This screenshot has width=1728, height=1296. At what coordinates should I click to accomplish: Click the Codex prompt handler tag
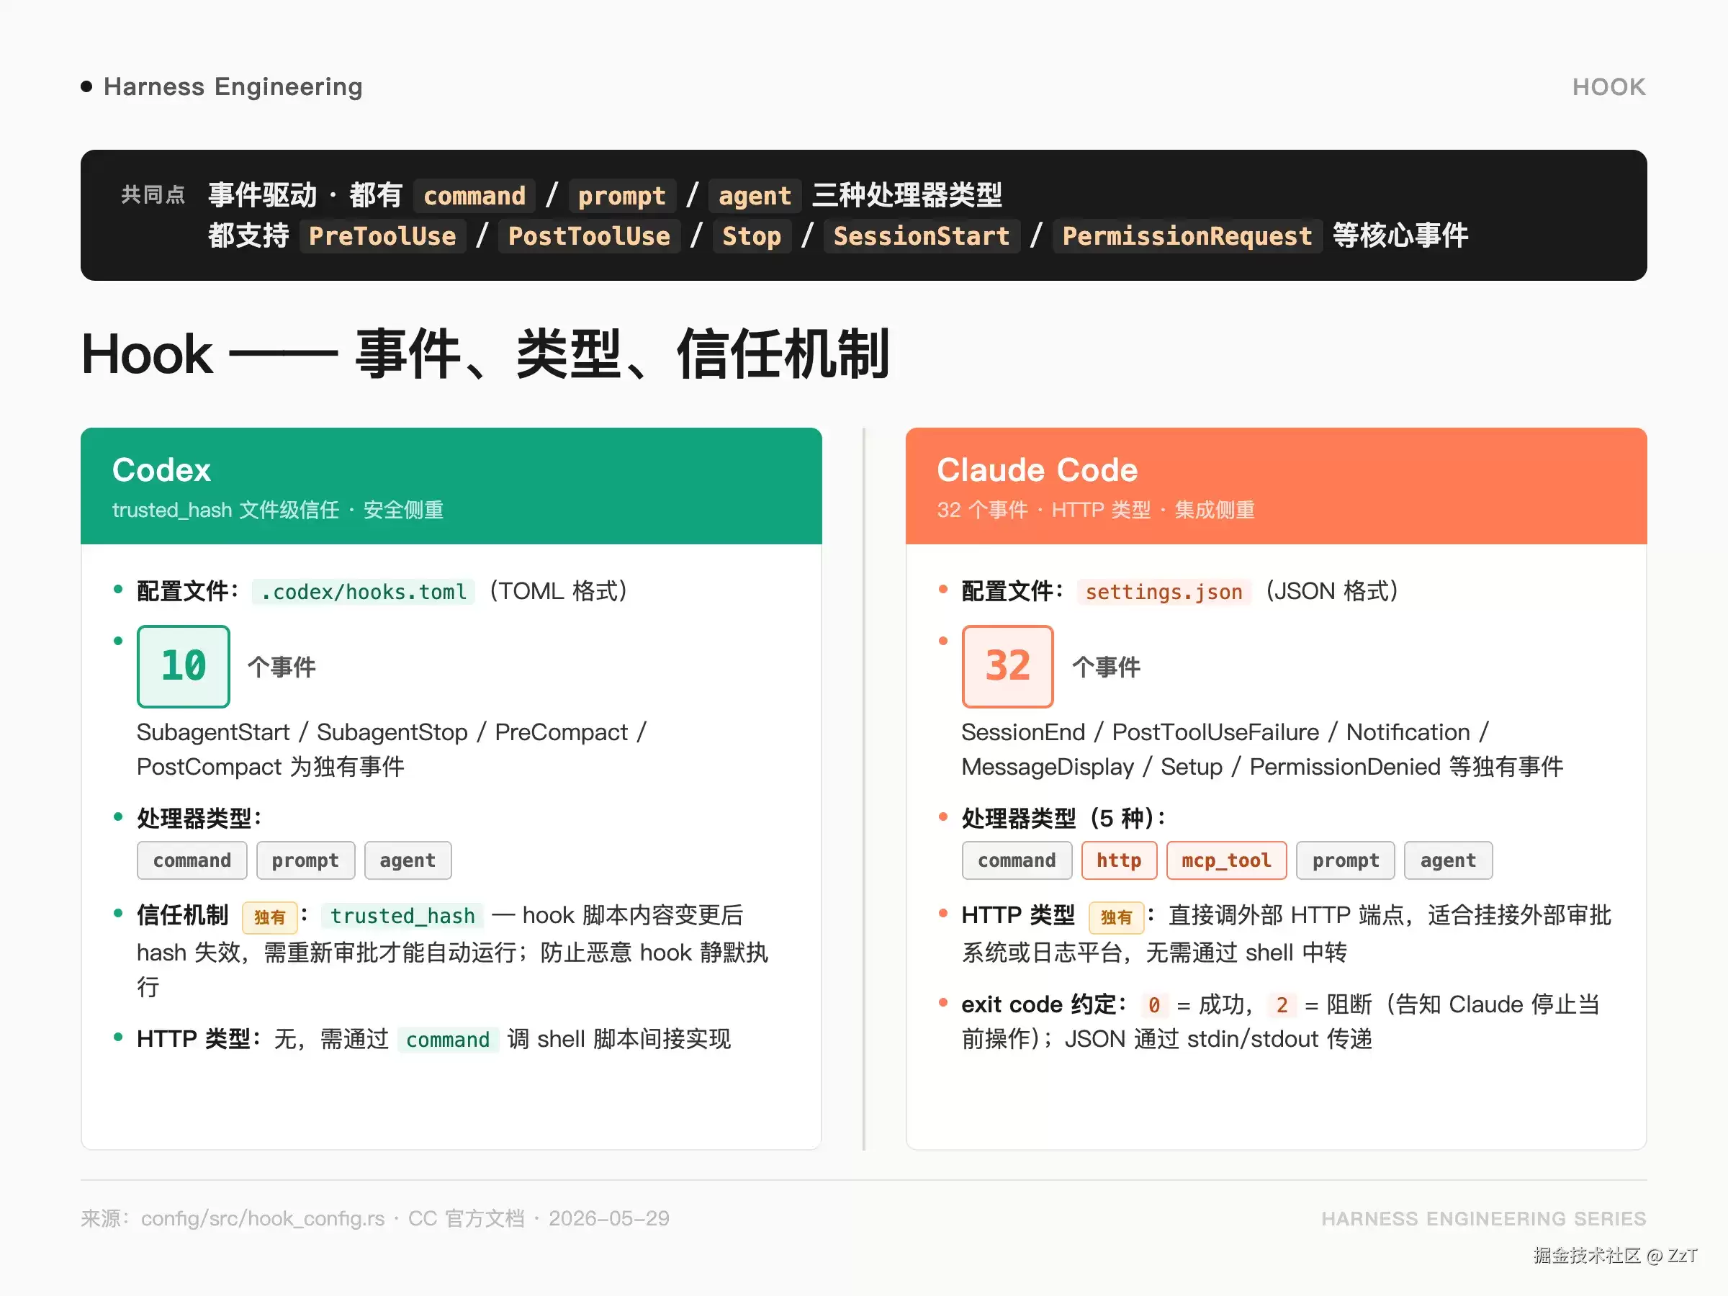point(305,860)
